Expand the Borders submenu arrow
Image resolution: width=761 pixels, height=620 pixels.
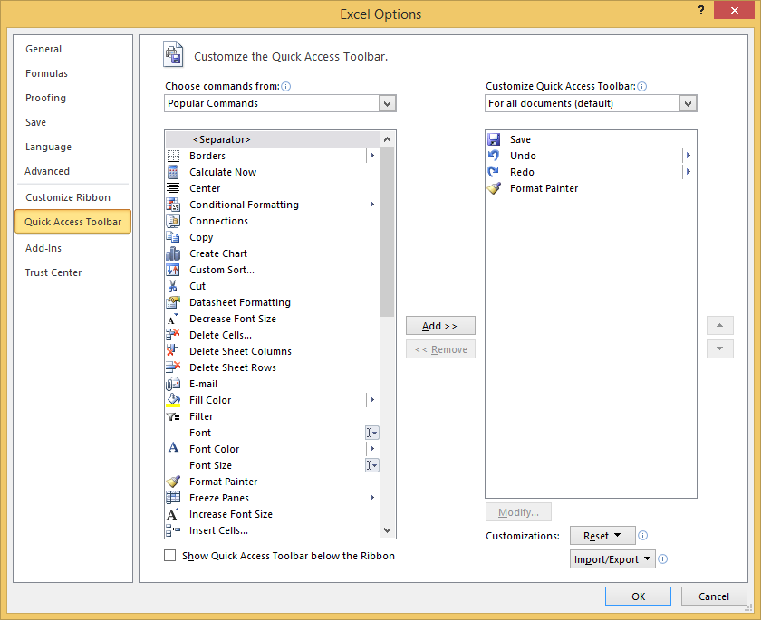click(372, 156)
